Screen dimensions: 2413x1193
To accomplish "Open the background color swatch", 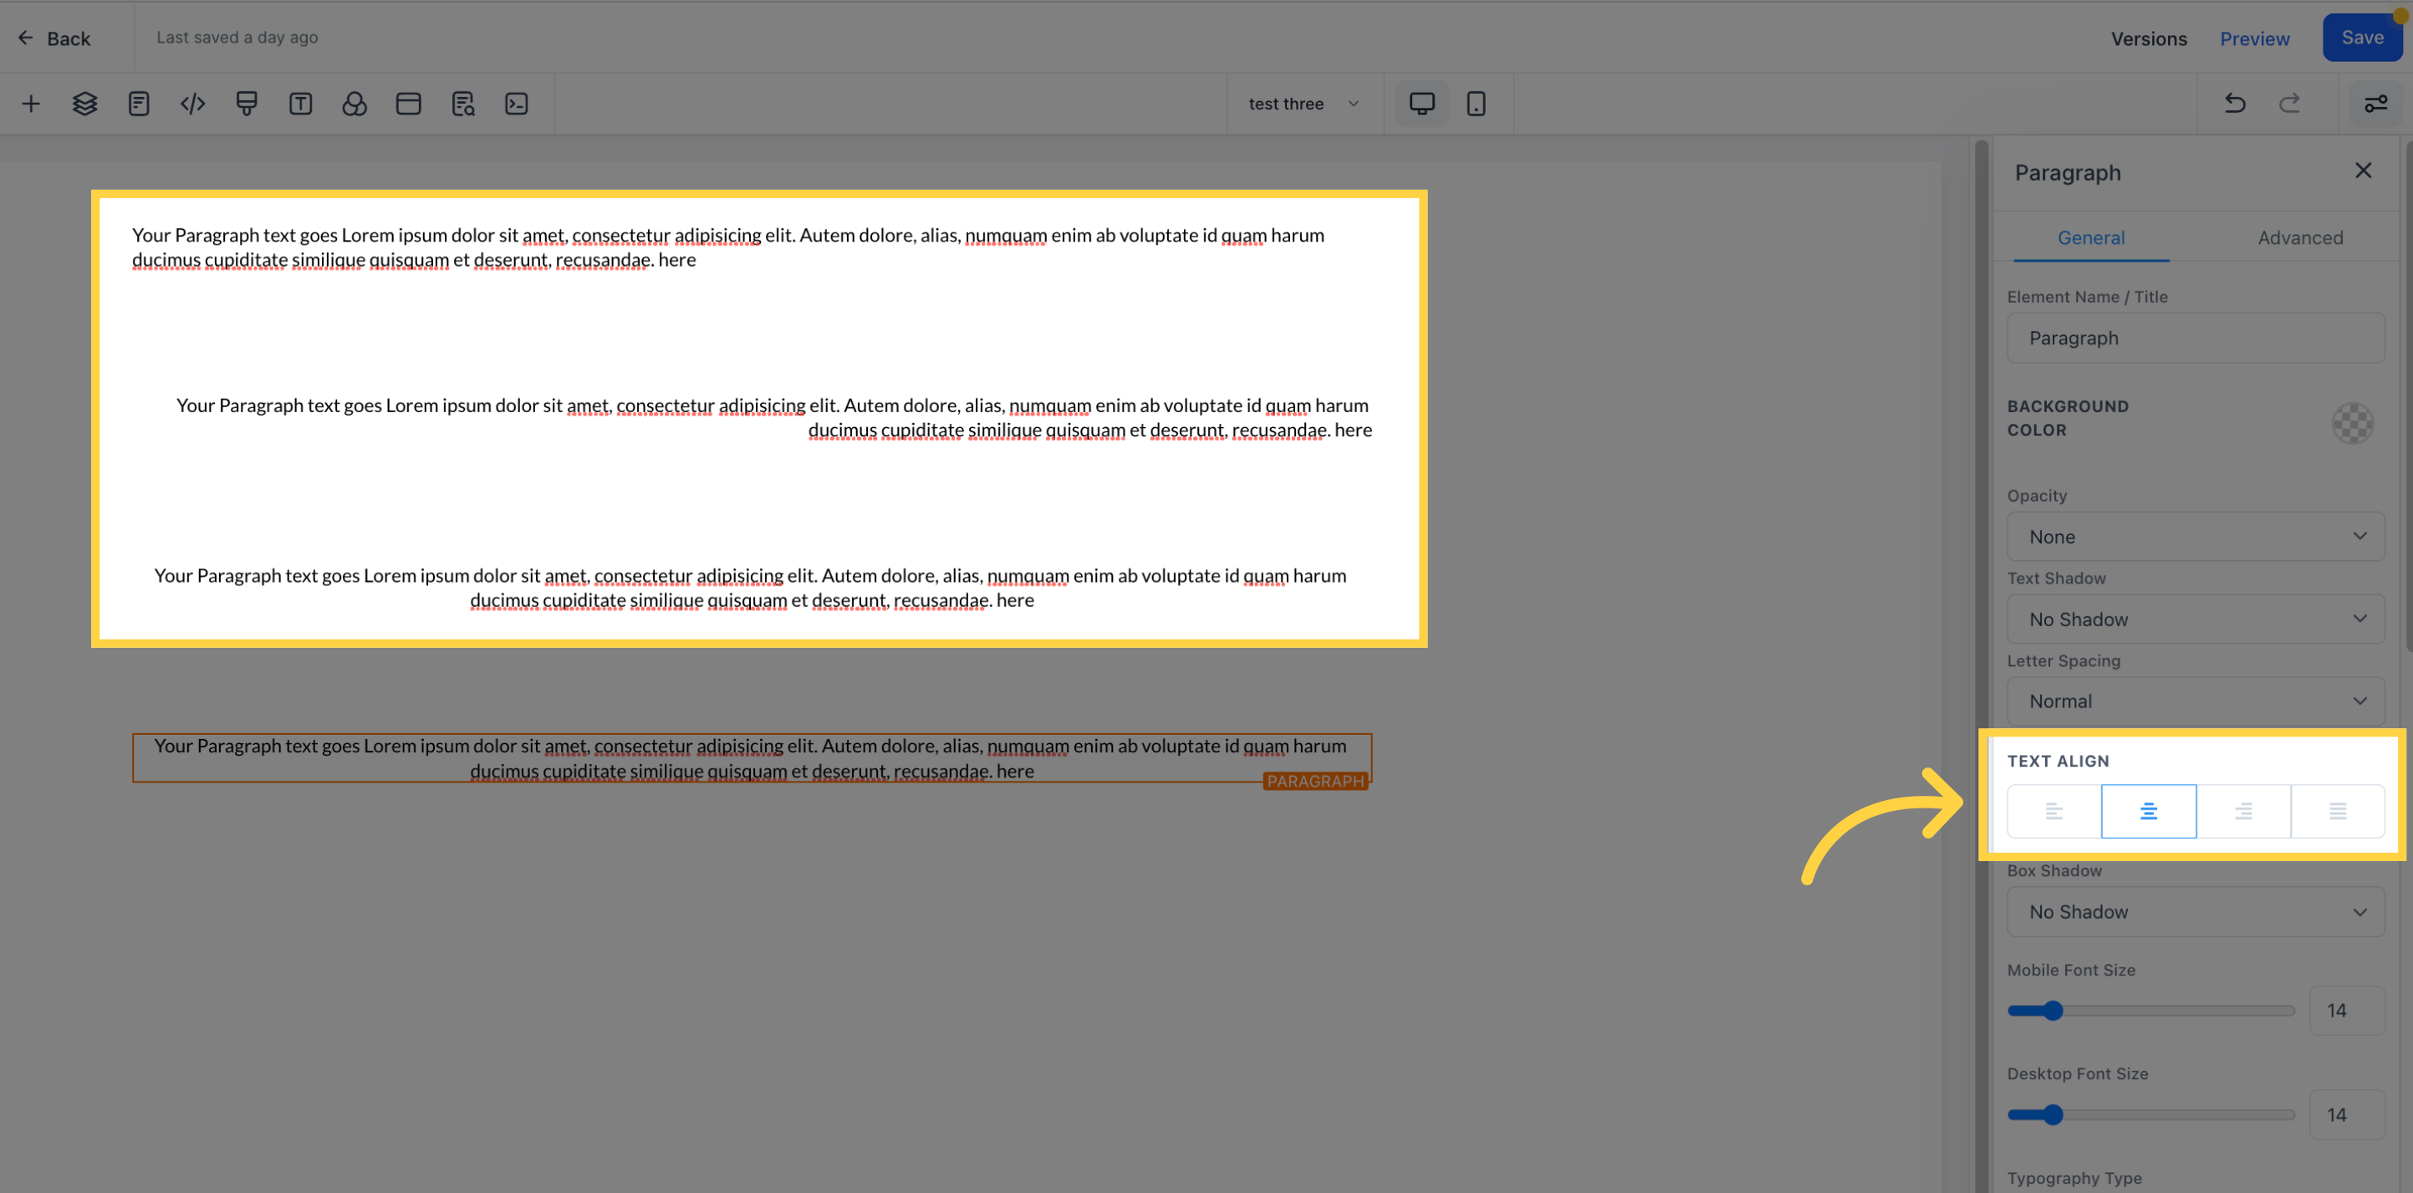I will (2351, 423).
